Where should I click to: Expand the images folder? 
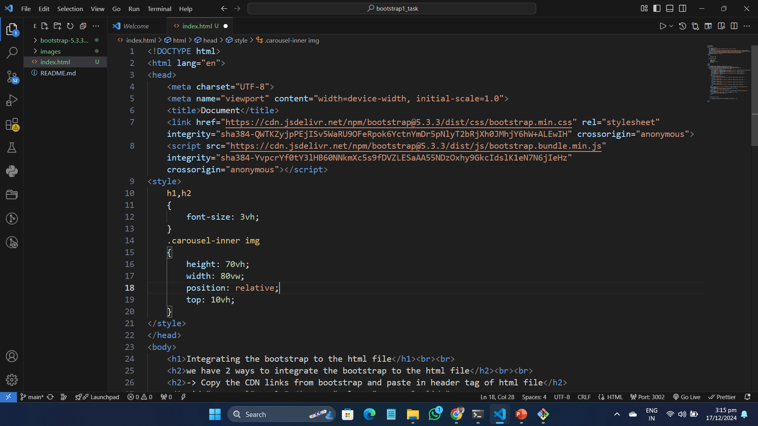[50, 51]
